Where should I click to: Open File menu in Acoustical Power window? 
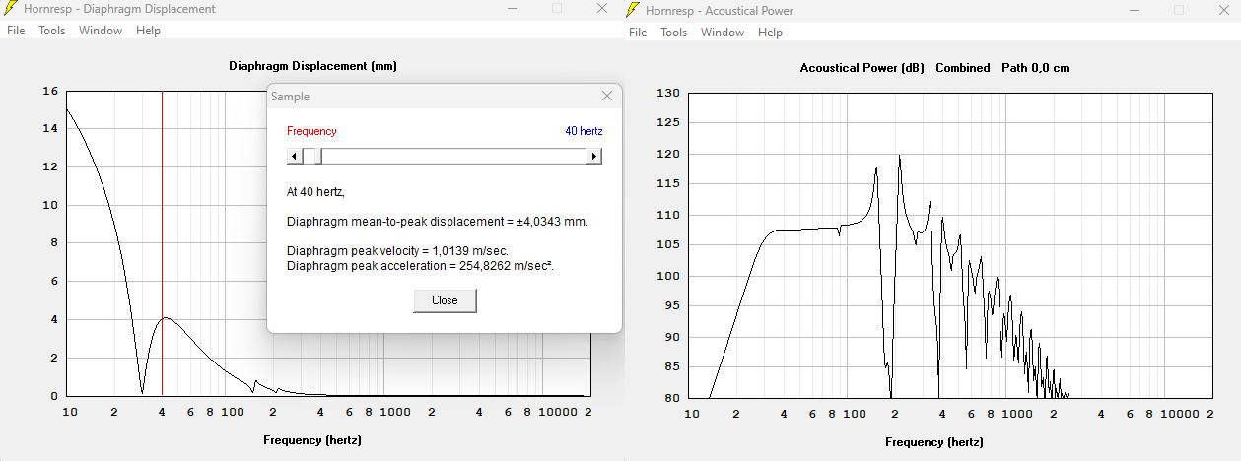(638, 33)
